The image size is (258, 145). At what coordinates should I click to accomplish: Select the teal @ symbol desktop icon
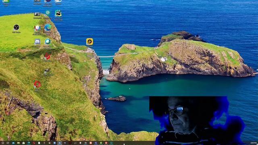(48, 13)
